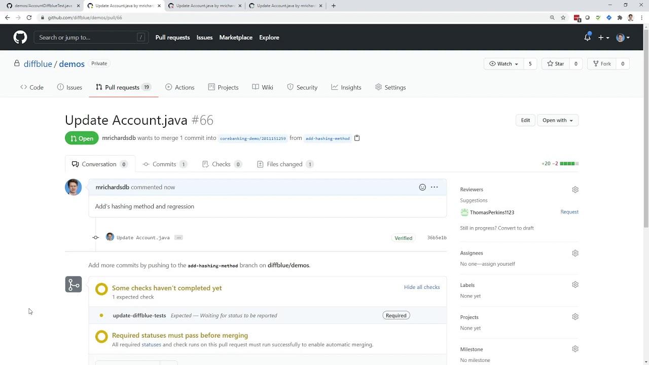Screen dimensions: 649x365
Task: Open the demos repository link
Action: pyautogui.click(x=71, y=64)
